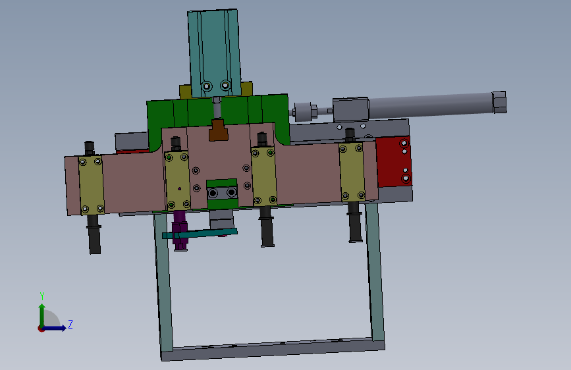Screen dimensions: 571x370
Task: Select the small green block with two bolts
Action: [x=222, y=193]
